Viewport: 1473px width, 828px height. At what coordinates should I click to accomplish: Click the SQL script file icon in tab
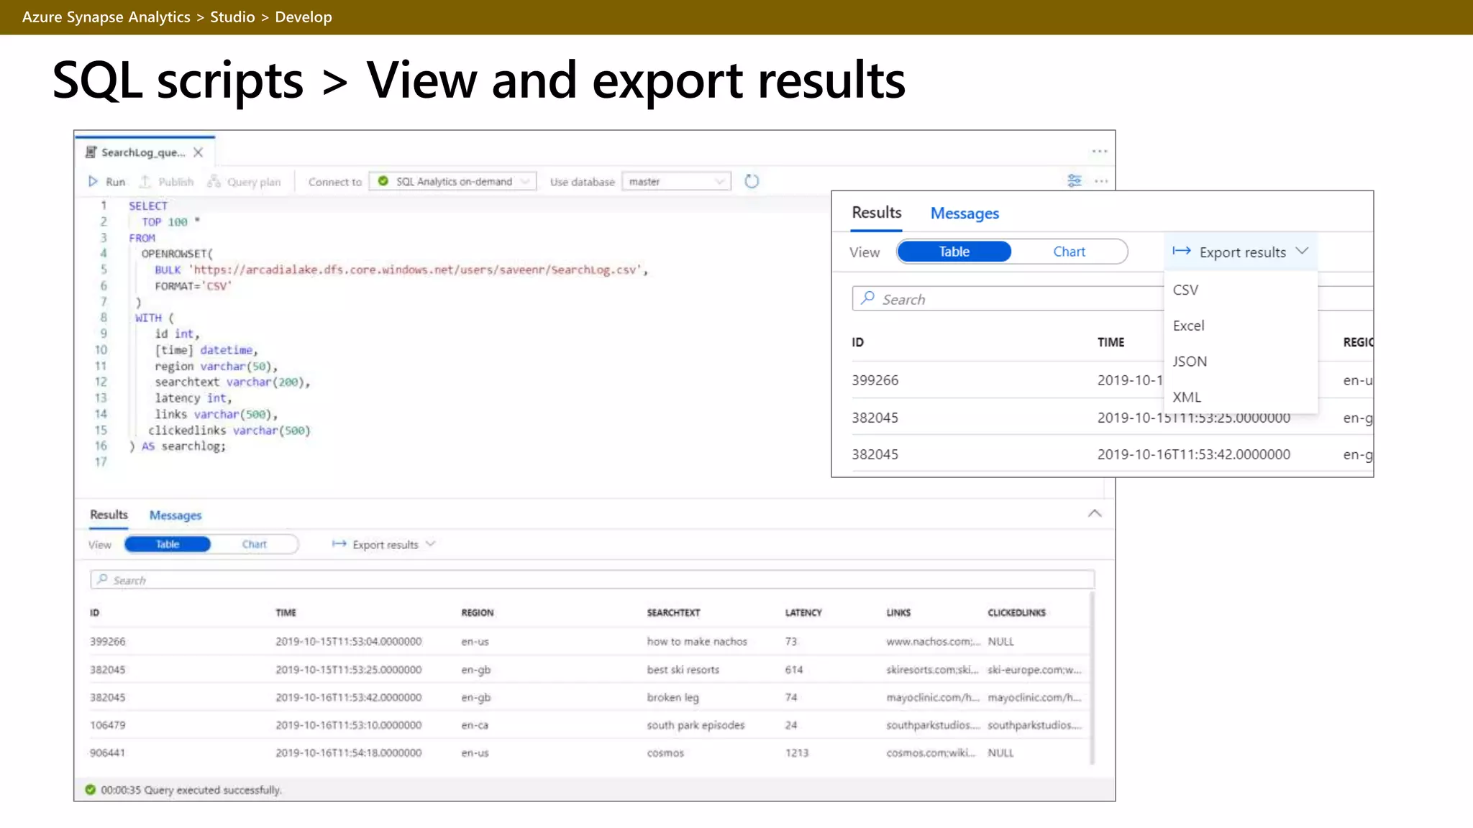(91, 152)
